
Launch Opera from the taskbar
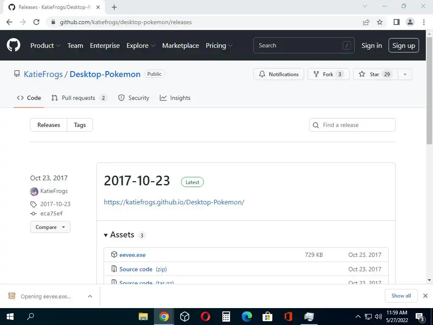click(x=205, y=317)
